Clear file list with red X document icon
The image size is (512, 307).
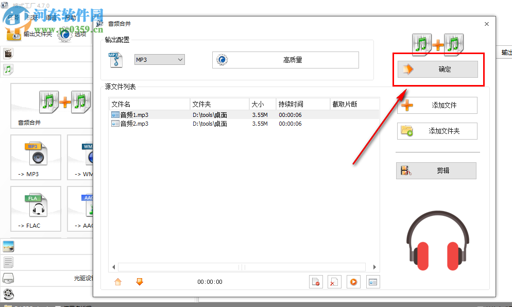coord(334,281)
